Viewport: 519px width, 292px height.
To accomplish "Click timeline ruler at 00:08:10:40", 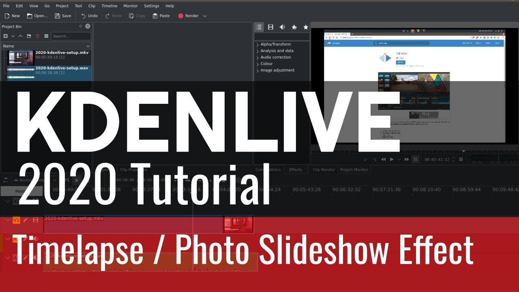I will coord(427,189).
